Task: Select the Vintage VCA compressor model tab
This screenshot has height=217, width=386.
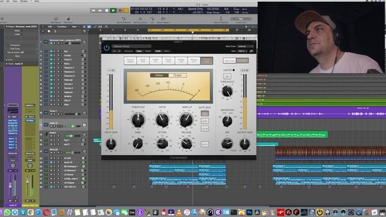Action: click(181, 60)
